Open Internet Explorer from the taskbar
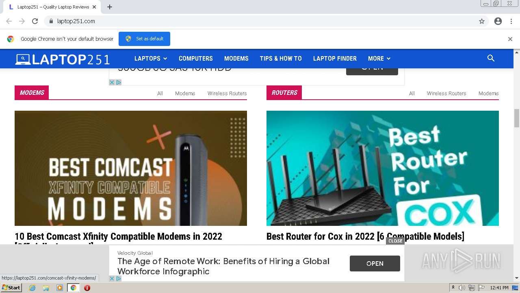Screen dimensions: 520x293 pos(32,288)
